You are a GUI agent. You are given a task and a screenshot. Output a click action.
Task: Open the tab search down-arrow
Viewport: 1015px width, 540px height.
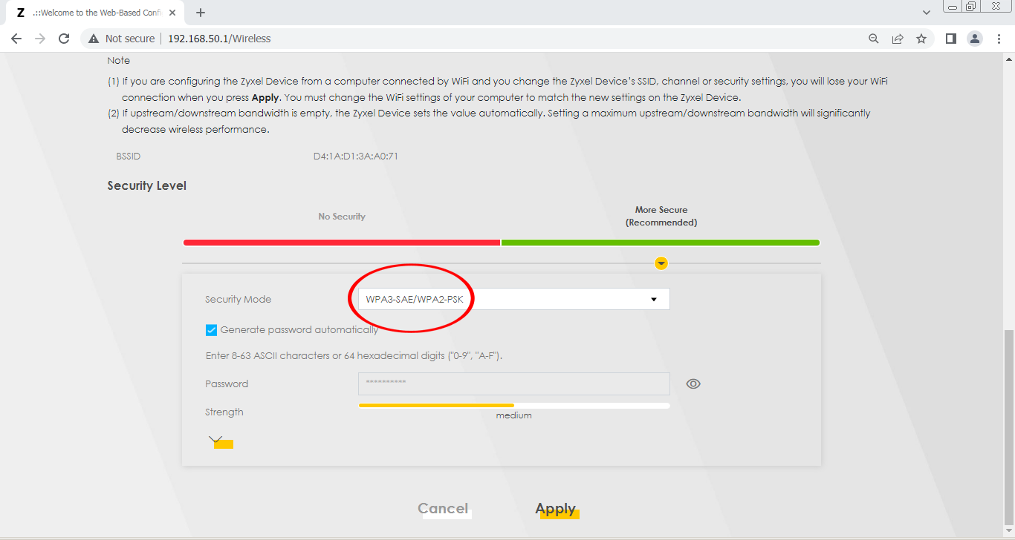[926, 13]
